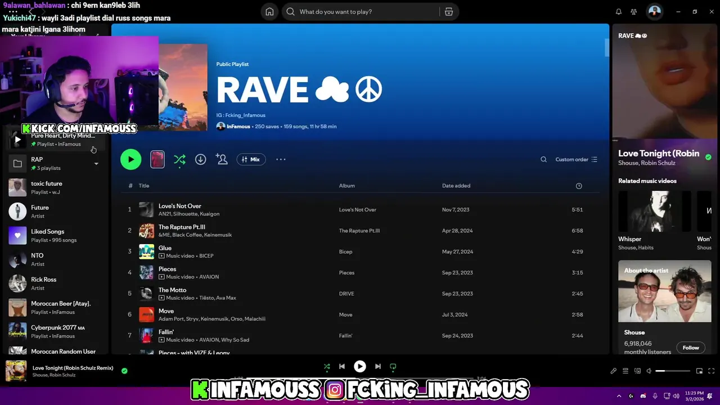This screenshot has width=720, height=405.
Task: Search within the RAVE playlist
Action: tap(543, 159)
